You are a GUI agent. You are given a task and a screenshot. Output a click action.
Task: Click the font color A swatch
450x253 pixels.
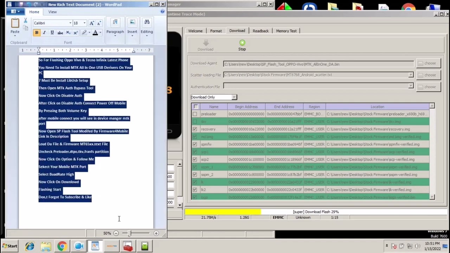(x=95, y=33)
